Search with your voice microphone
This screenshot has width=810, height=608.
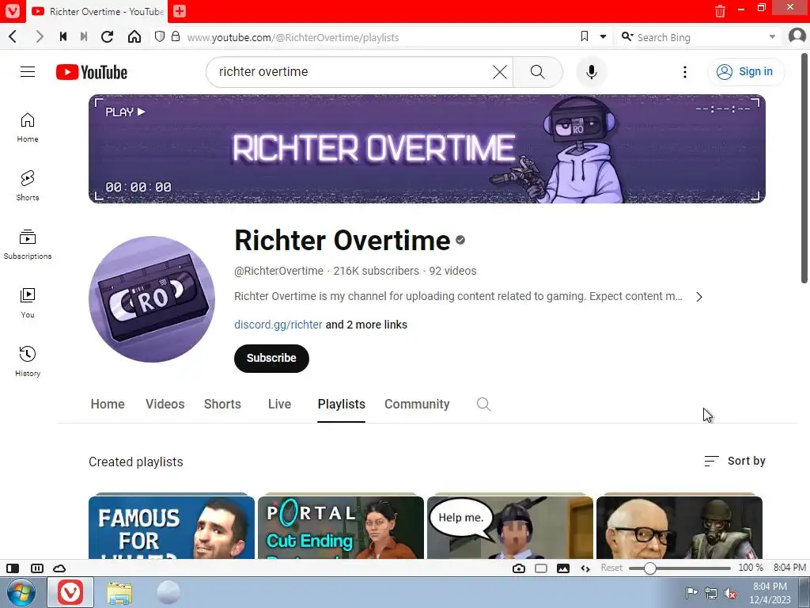[x=592, y=72]
